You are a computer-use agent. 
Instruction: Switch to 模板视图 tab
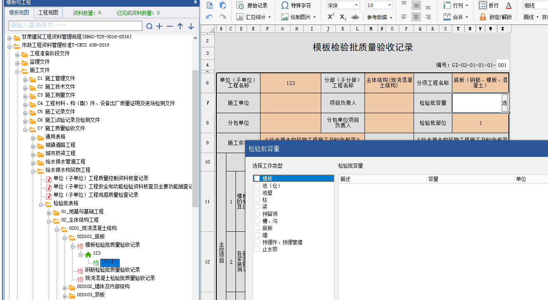(19, 12)
